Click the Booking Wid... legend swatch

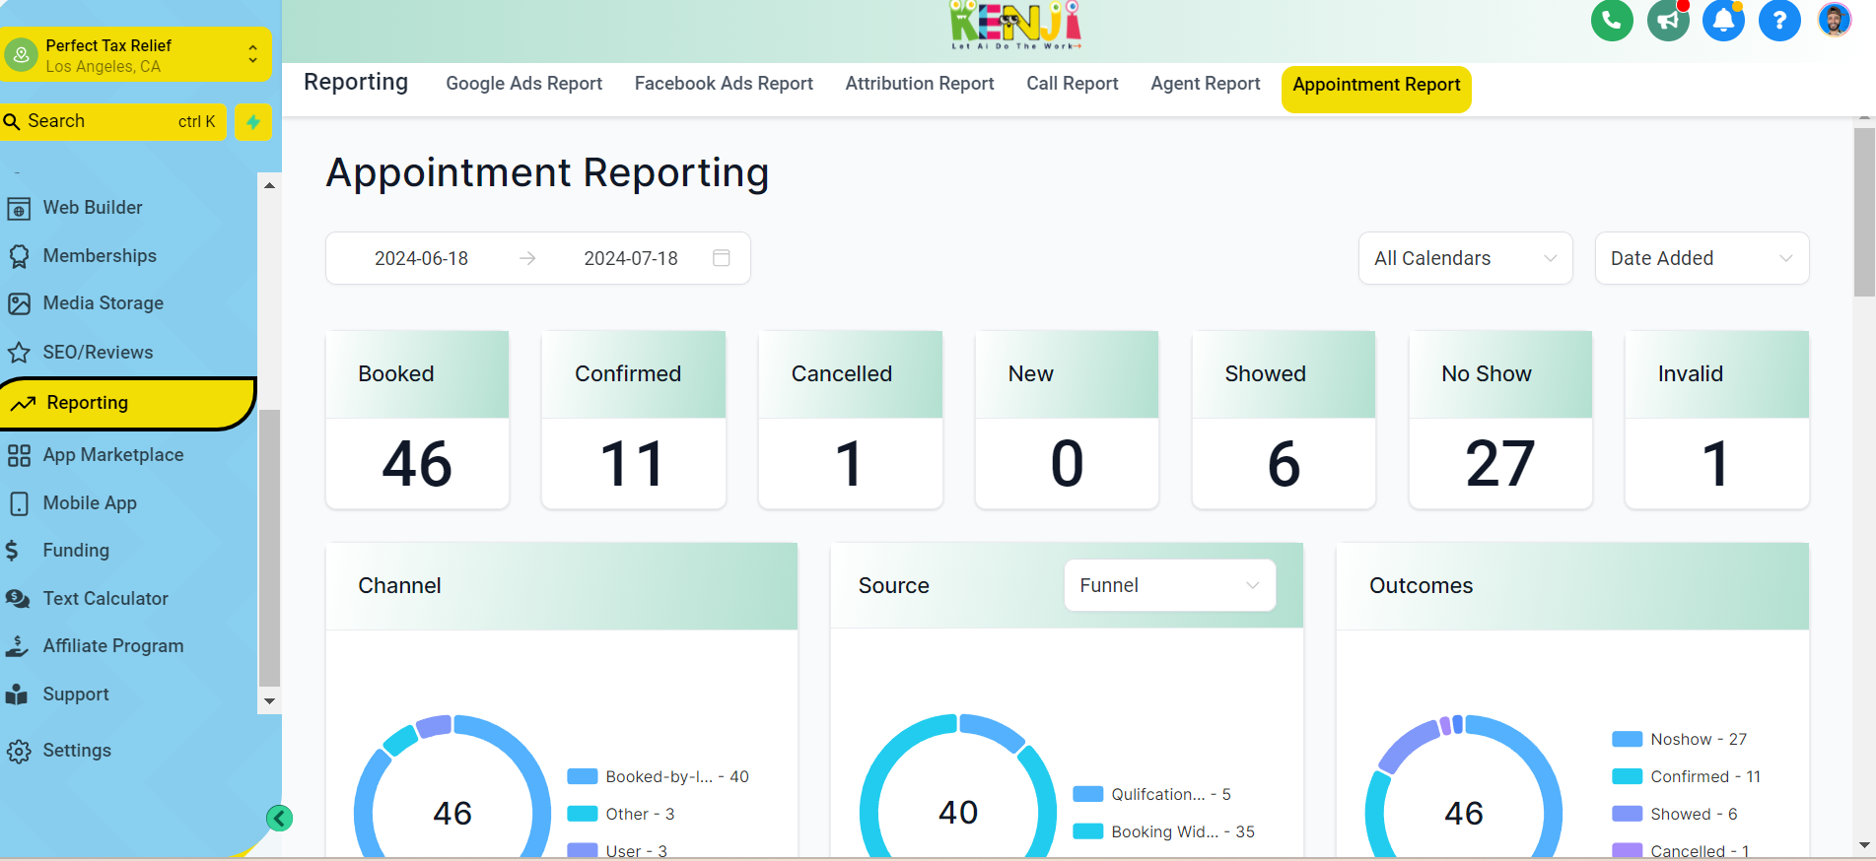1087,831
